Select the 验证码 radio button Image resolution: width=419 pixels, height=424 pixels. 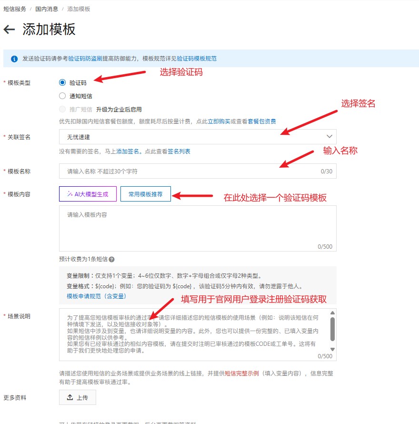click(62, 82)
